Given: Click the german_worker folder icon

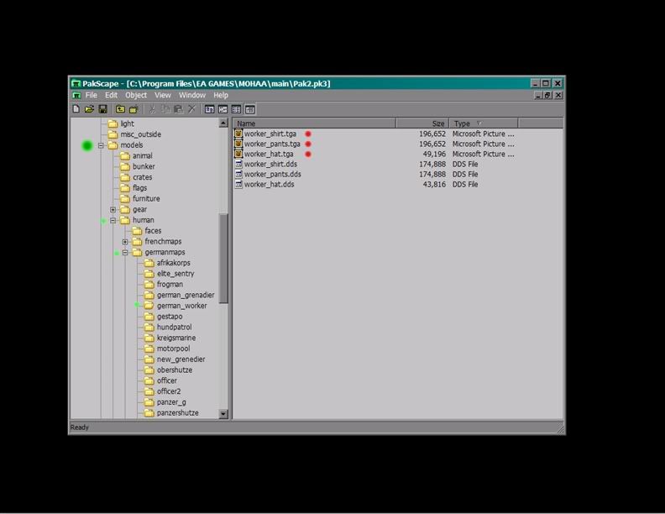Looking at the screenshot, I should 149,306.
